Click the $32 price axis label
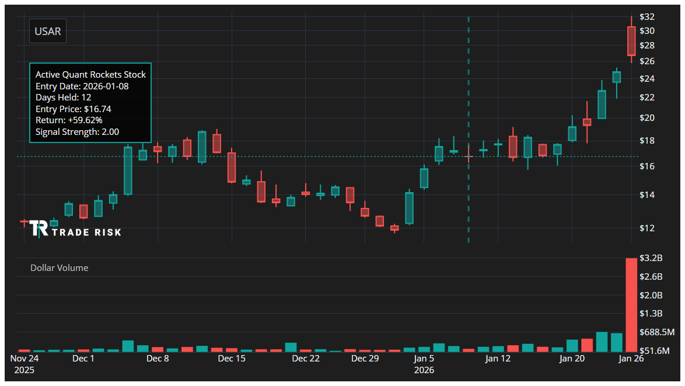This screenshot has height=386, width=685. pos(647,16)
